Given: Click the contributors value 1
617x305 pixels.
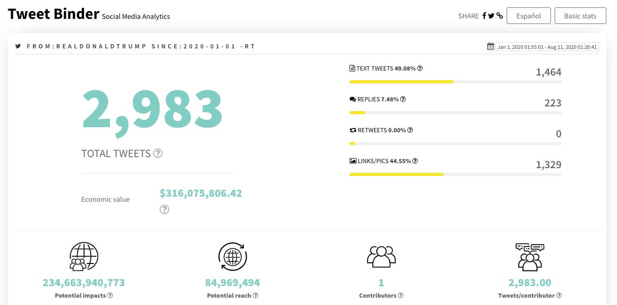Looking at the screenshot, I should (x=381, y=282).
